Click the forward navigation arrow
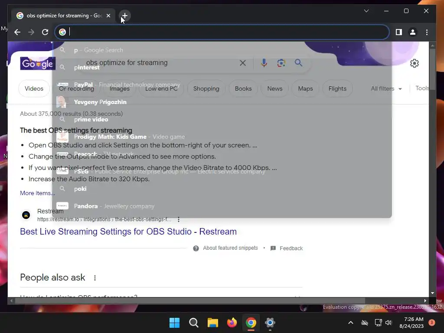Image resolution: width=444 pixels, height=333 pixels. tap(31, 32)
